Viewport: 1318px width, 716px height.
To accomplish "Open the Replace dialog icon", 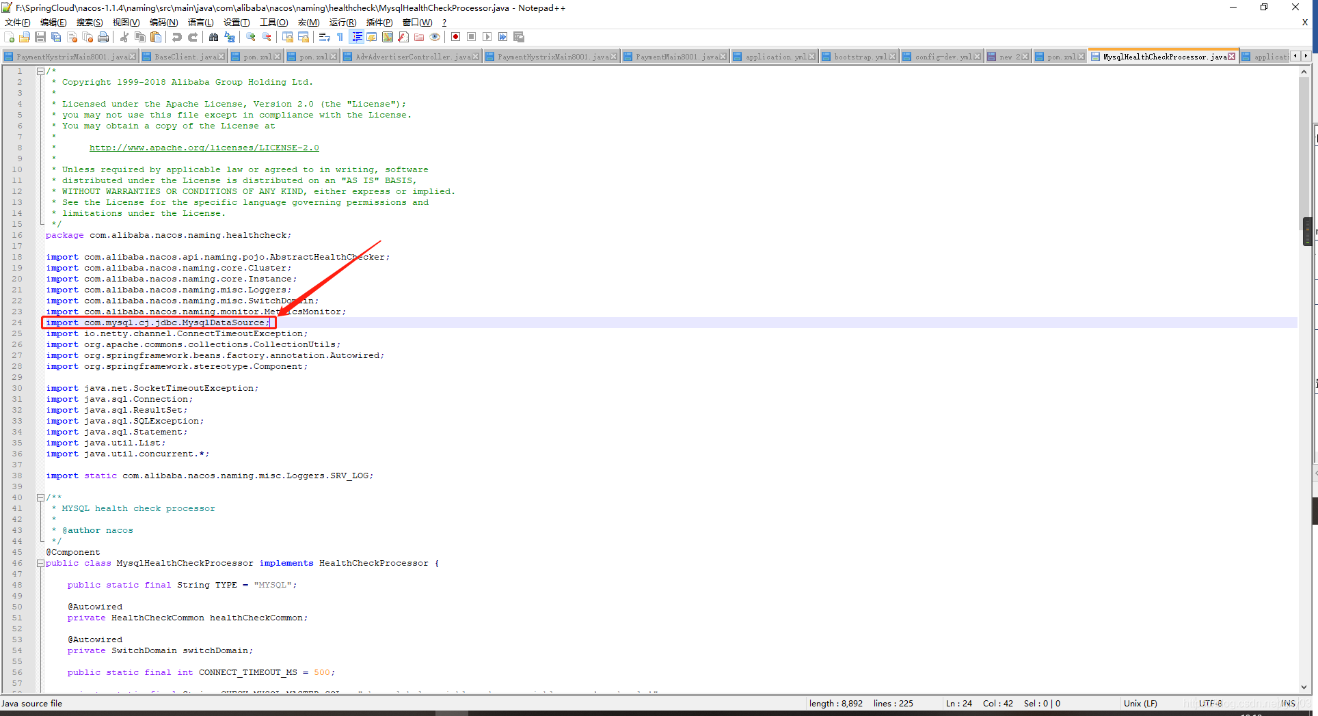I will coord(230,37).
